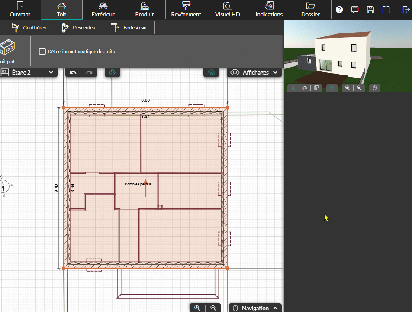Select the Gouttières tool
Screen dimensions: 412x312
click(x=29, y=28)
